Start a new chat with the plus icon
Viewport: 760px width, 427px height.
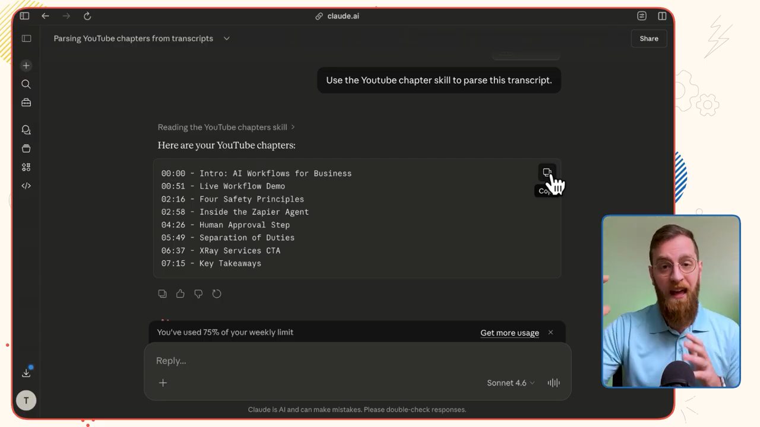[x=26, y=65]
